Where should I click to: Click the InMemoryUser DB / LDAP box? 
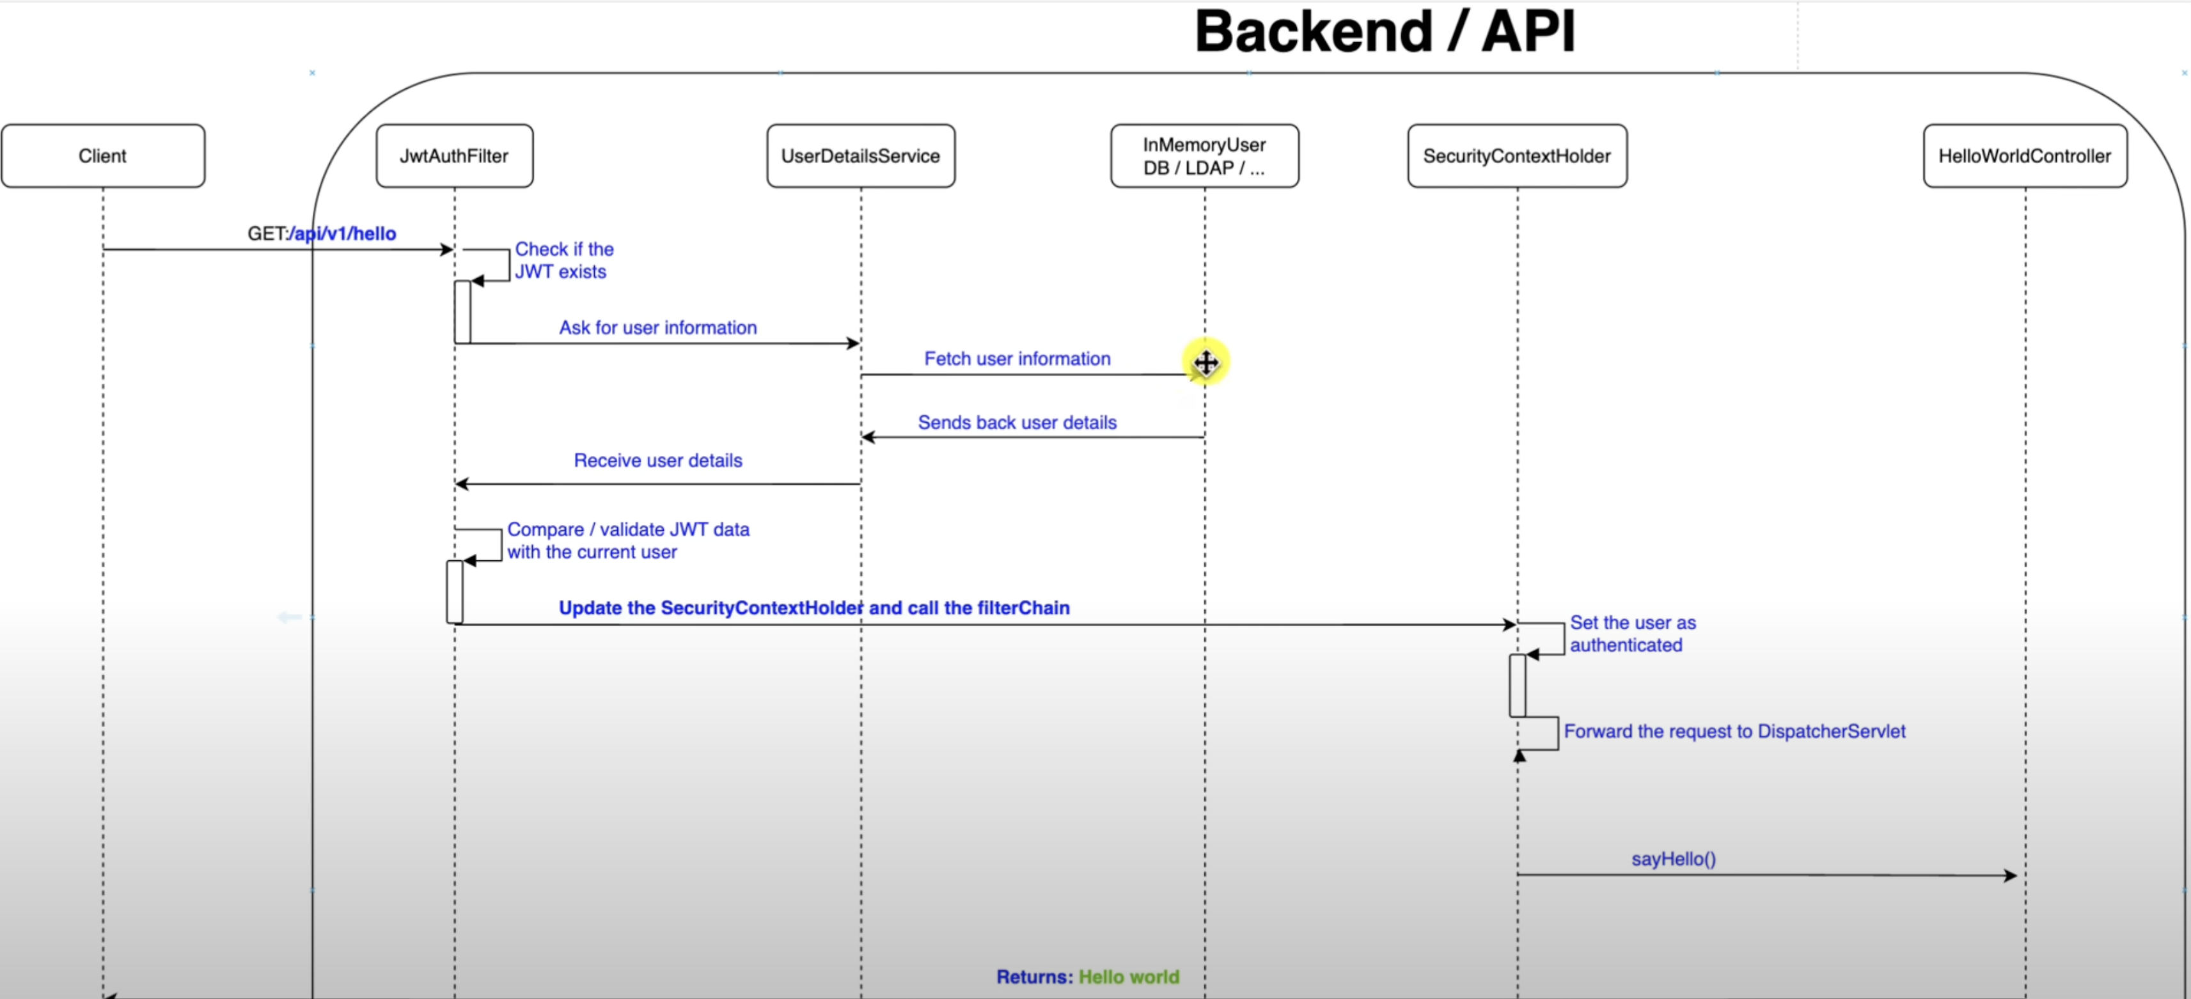click(1204, 155)
